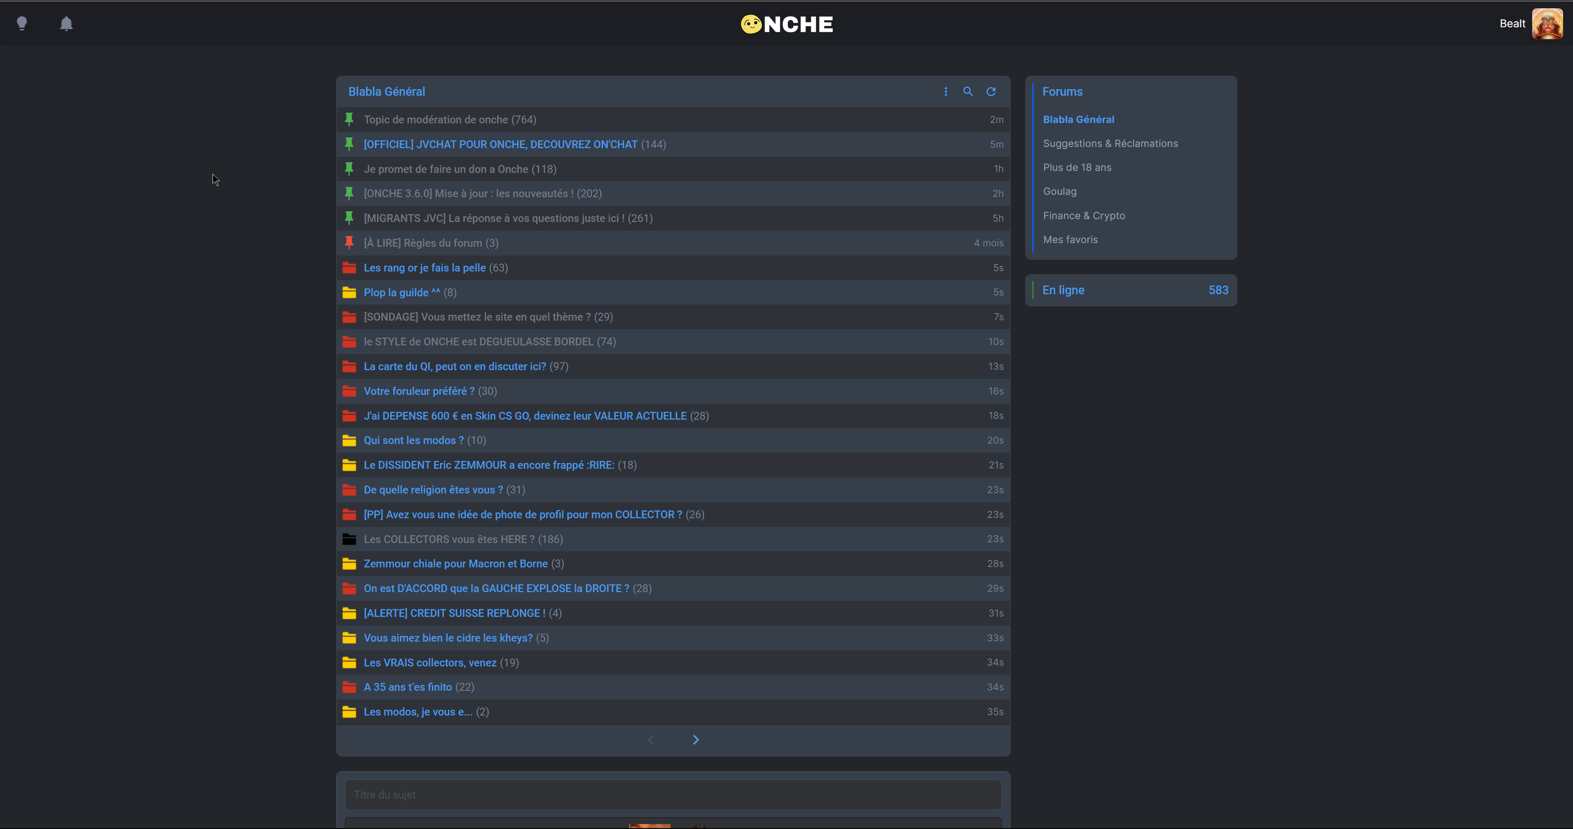Click red folder of 'A 35 ans t'es finito'

pos(349,687)
